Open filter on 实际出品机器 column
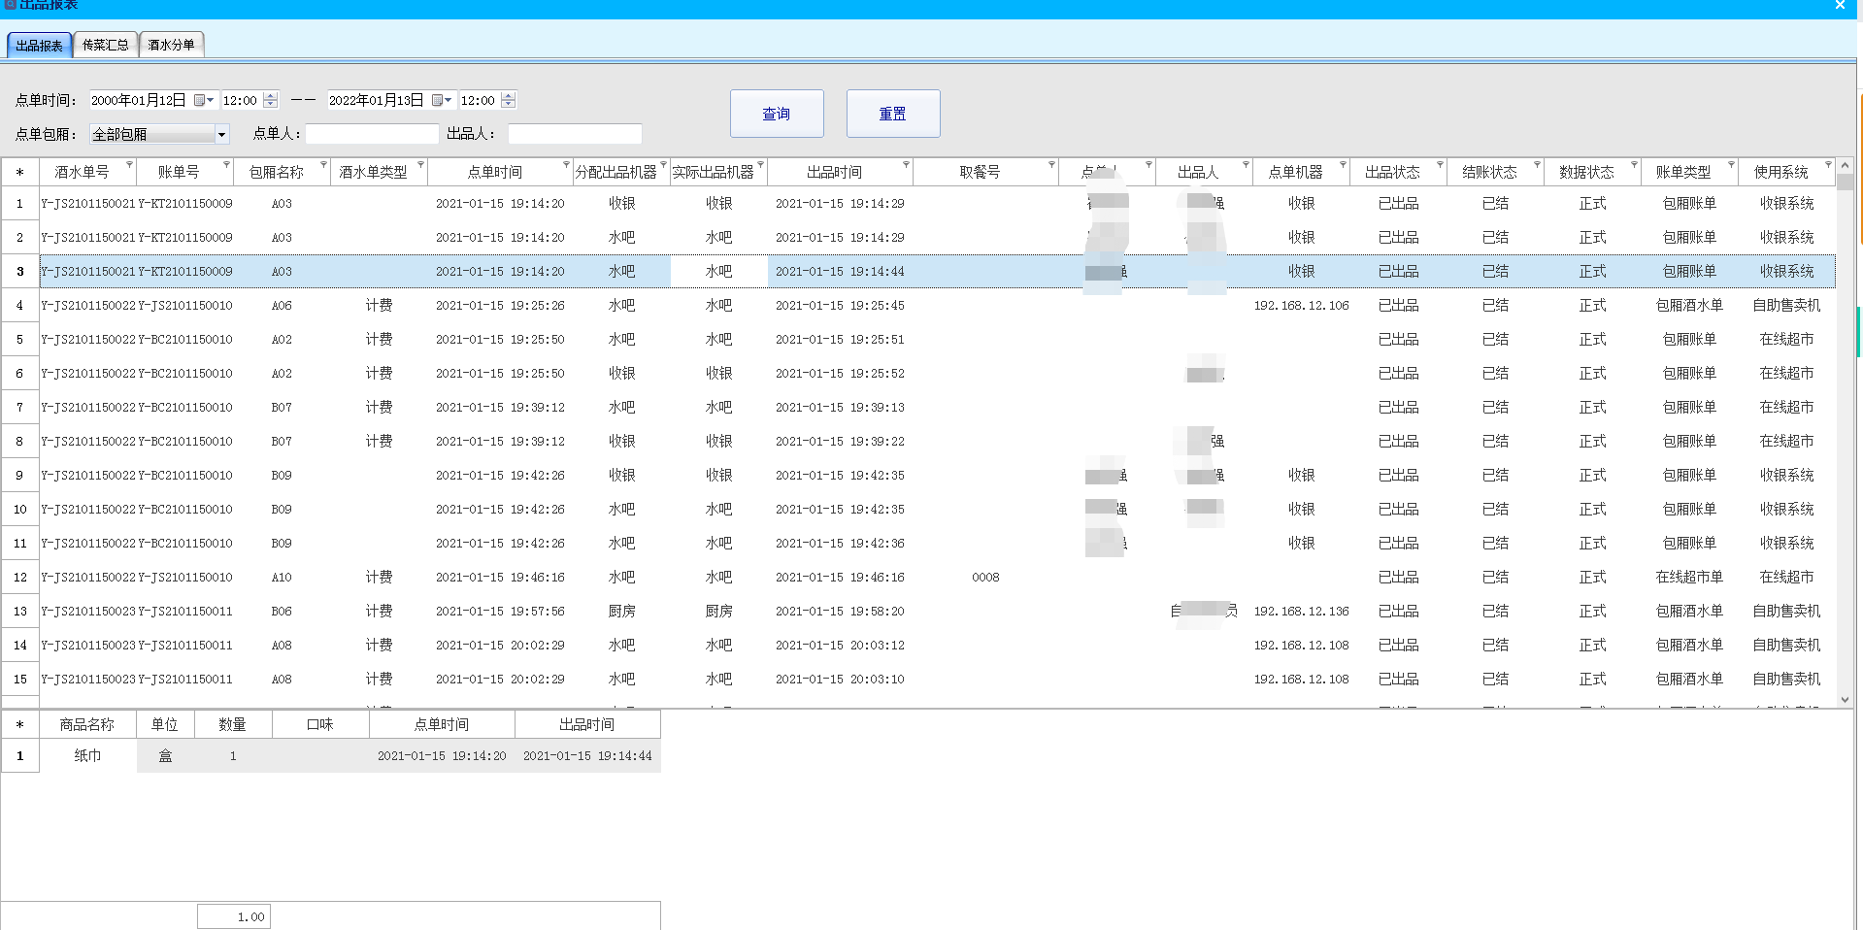 pos(760,165)
